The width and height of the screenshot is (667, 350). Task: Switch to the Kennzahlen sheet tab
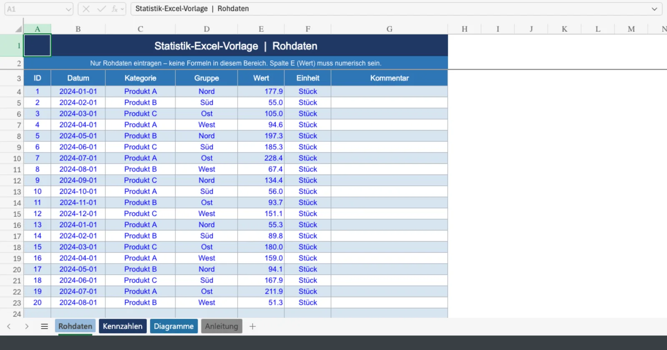pyautogui.click(x=123, y=326)
